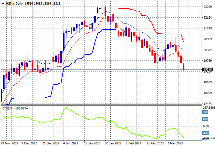The width and height of the screenshot is (215, 147).
Task: Click the current price tag 19318
Action: click(208, 70)
